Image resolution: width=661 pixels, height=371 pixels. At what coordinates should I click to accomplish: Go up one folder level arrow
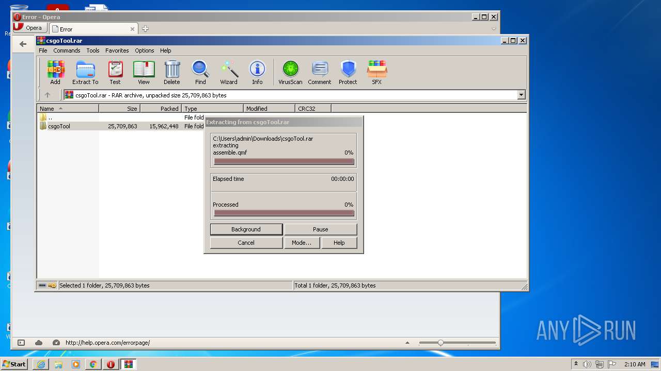[48, 95]
